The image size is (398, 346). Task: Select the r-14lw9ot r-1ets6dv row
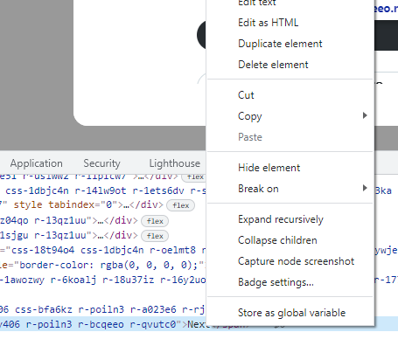pos(103,190)
